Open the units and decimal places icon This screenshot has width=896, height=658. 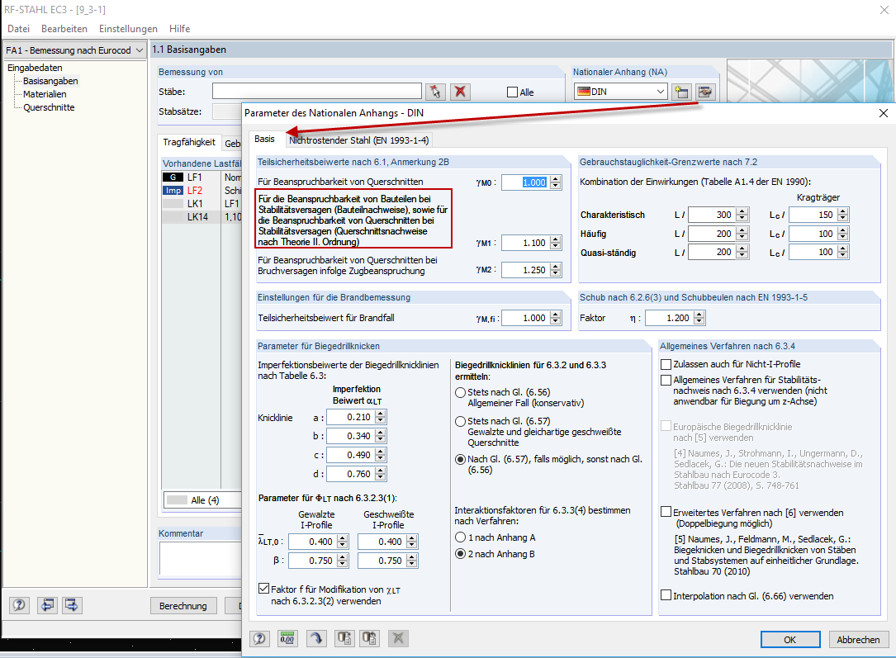[x=287, y=638]
